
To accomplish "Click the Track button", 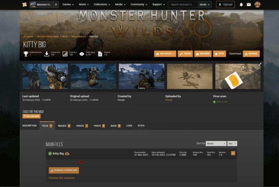I will point(185,54).
